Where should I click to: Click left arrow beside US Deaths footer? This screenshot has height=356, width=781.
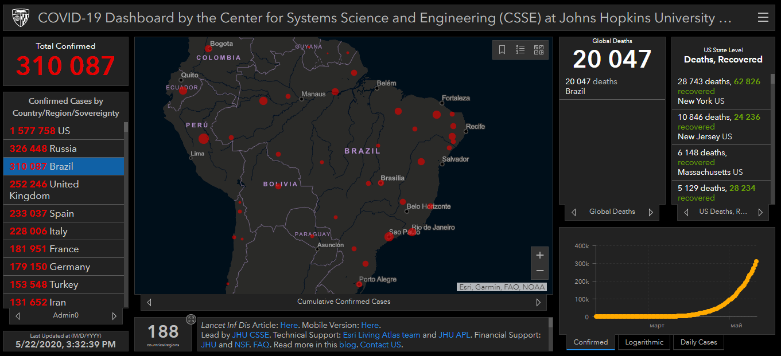[x=686, y=212]
